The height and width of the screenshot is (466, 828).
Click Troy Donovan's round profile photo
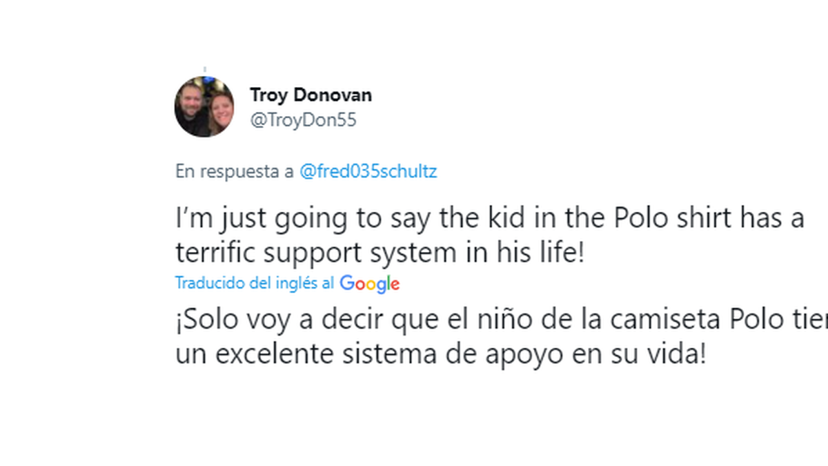[x=204, y=107]
